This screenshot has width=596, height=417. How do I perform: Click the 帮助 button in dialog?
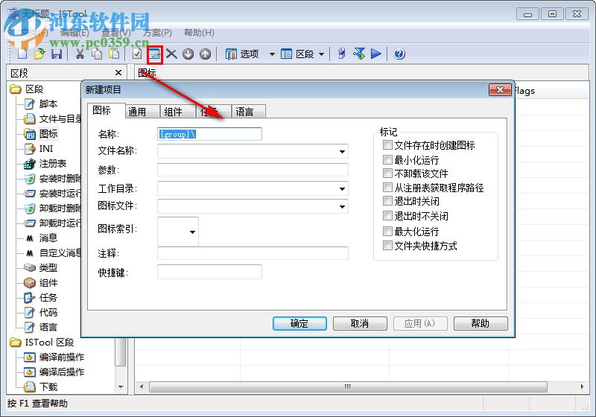coord(481,323)
